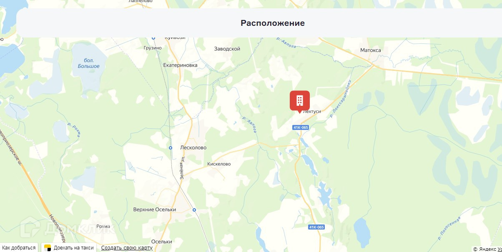Click the red building location marker
The width and height of the screenshot is (502, 252).
coord(300,101)
